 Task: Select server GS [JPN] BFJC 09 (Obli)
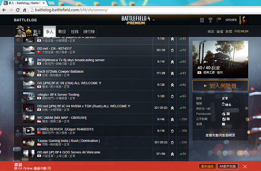tap(101, 85)
